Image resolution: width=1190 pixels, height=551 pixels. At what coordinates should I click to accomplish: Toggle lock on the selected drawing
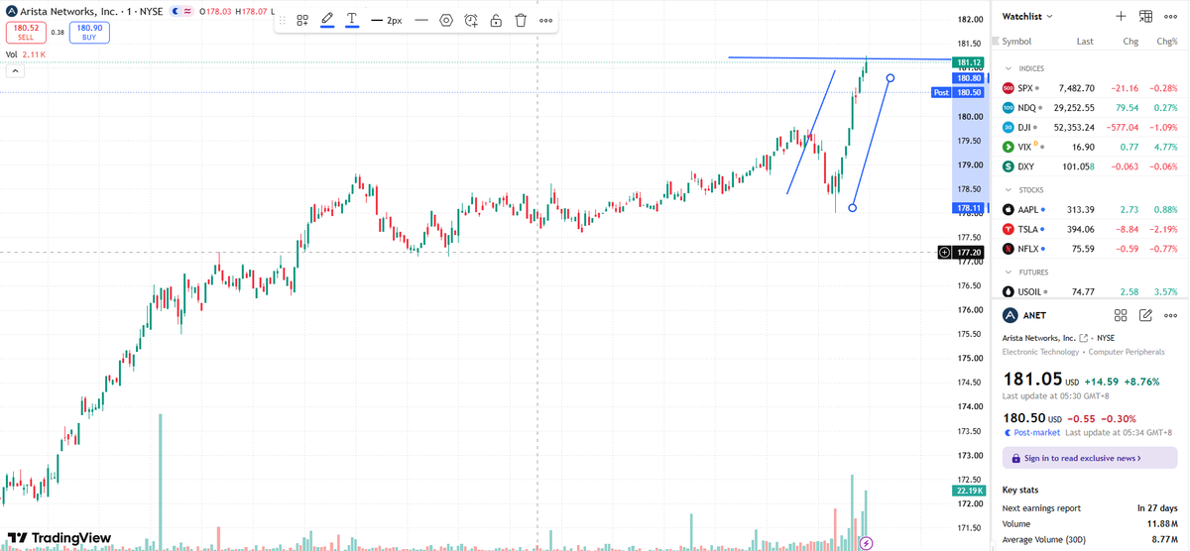496,20
